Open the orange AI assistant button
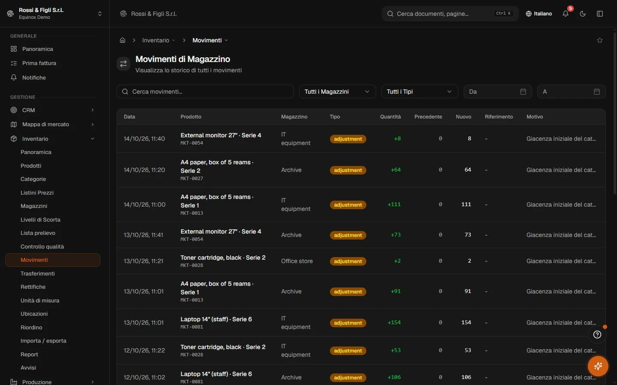 [598, 366]
